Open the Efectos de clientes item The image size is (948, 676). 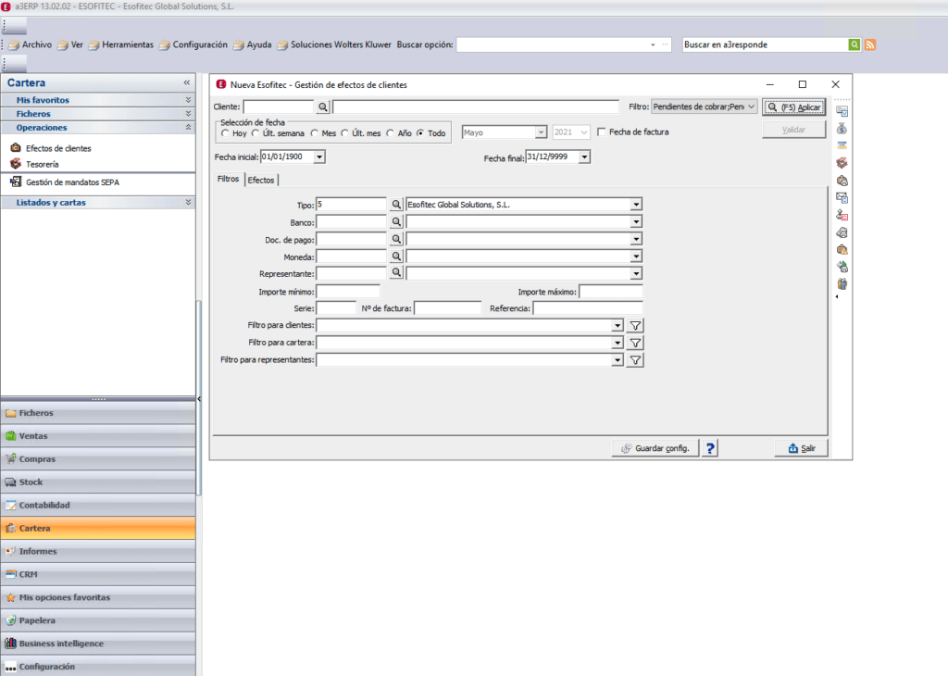58,148
